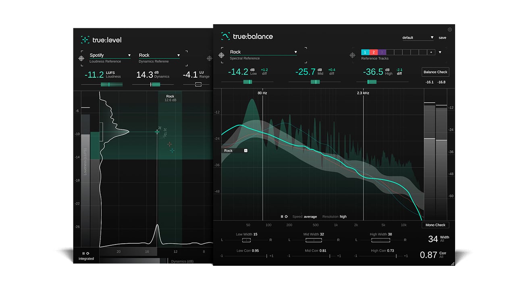Image resolution: width=516 pixels, height=290 pixels.
Task: Click the High Corr correlation meter
Action: [381, 256]
